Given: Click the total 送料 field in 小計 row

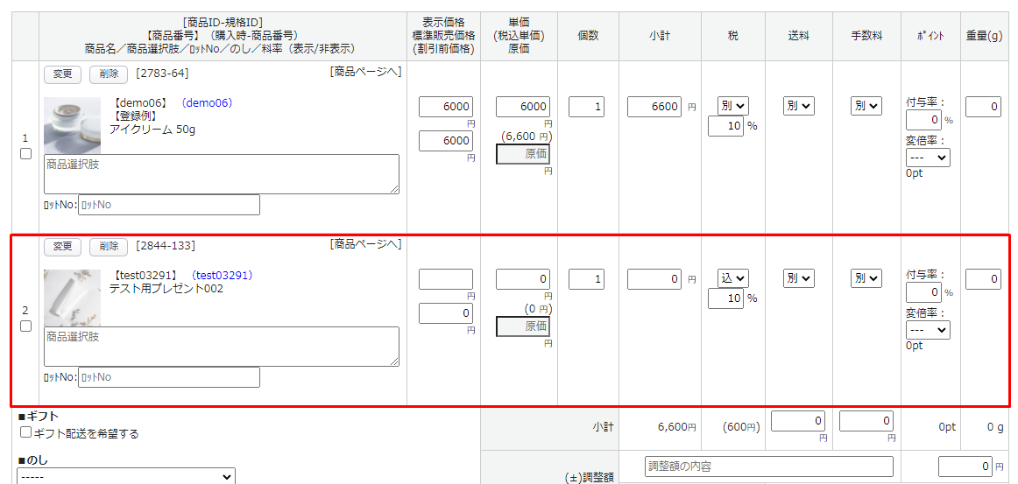Looking at the screenshot, I should click(x=799, y=421).
